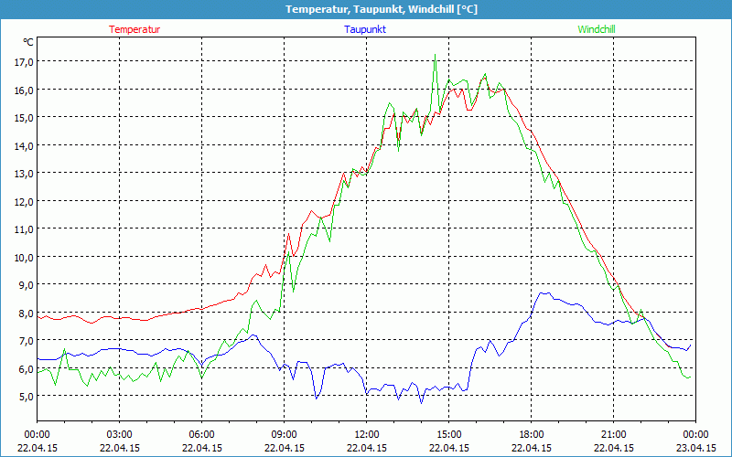Select the 06:00 time axis label
Image resolution: width=732 pixels, height=457 pixels.
201,434
